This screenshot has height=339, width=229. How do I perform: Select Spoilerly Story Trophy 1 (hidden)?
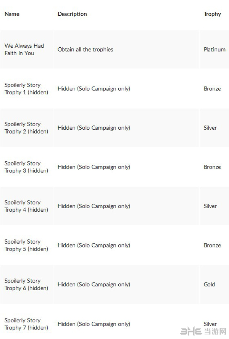coord(26,88)
